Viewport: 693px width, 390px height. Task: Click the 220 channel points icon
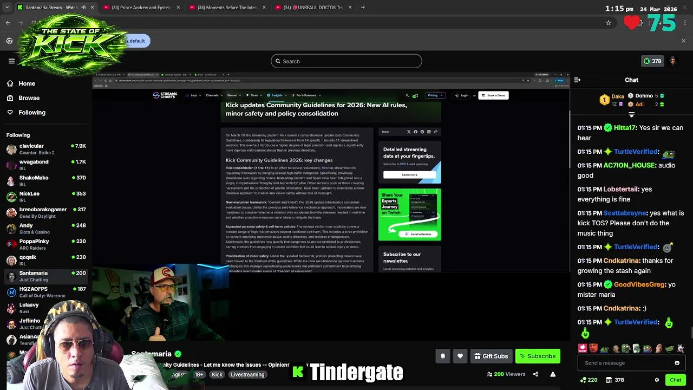(x=589, y=380)
